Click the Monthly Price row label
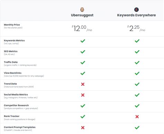Image resolution: width=164 pixels, height=134 pixels. click(x=12, y=25)
